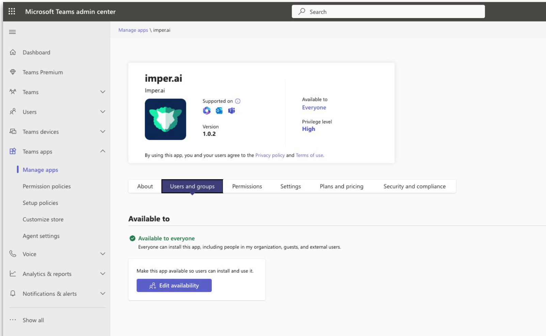Image resolution: width=546 pixels, height=336 pixels.
Task: Click the Microsoft Teams admin center title
Action: (x=70, y=12)
